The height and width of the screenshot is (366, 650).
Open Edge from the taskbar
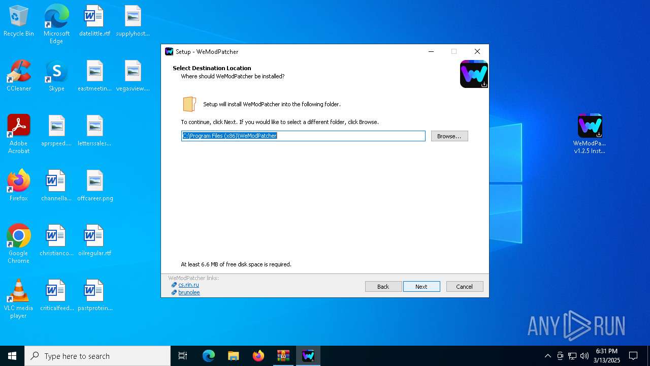point(209,356)
